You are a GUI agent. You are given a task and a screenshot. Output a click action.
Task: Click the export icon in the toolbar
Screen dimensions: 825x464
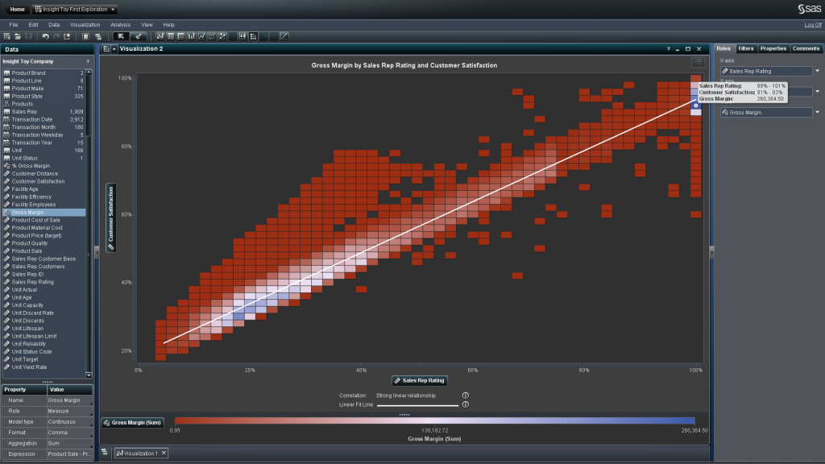[x=67, y=36]
